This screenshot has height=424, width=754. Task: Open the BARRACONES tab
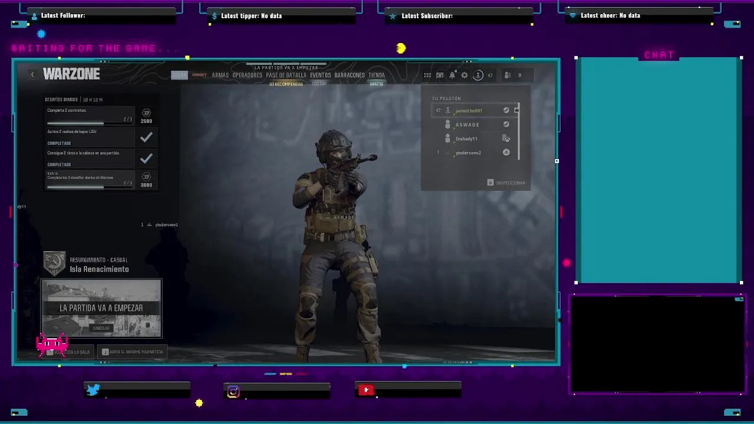[350, 75]
